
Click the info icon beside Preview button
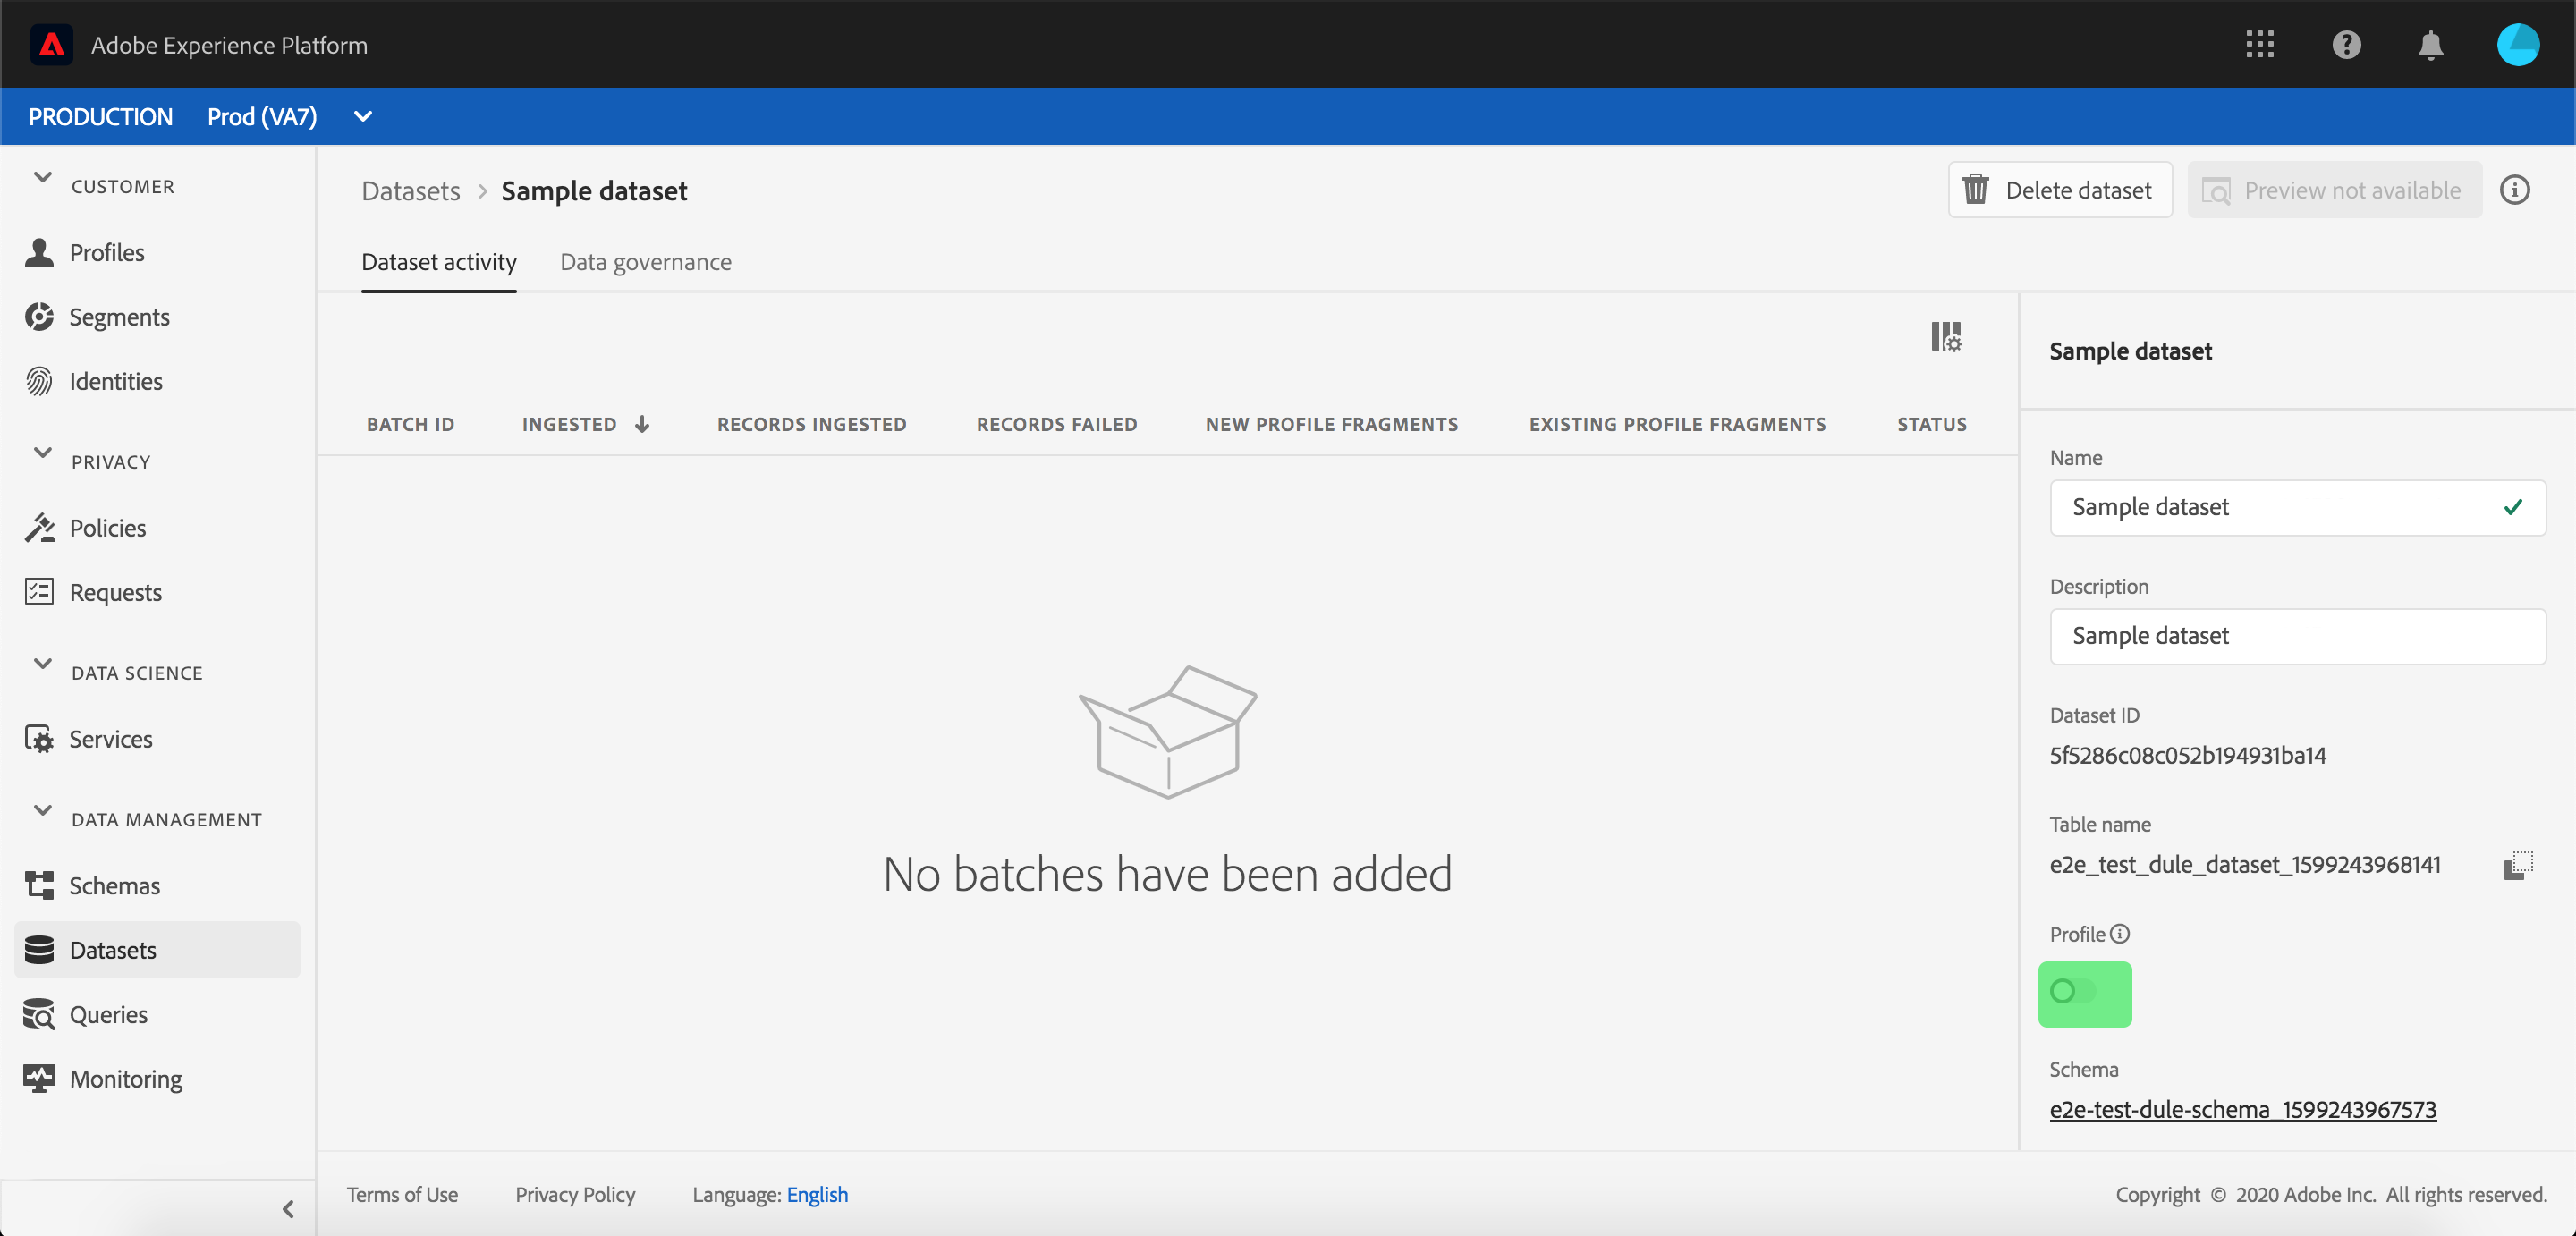coord(2514,190)
